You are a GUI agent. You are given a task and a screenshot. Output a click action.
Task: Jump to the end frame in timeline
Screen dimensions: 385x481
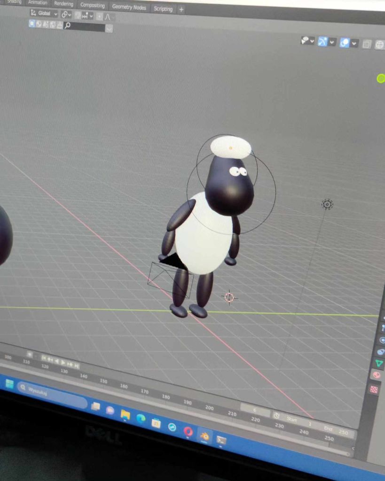(77, 365)
